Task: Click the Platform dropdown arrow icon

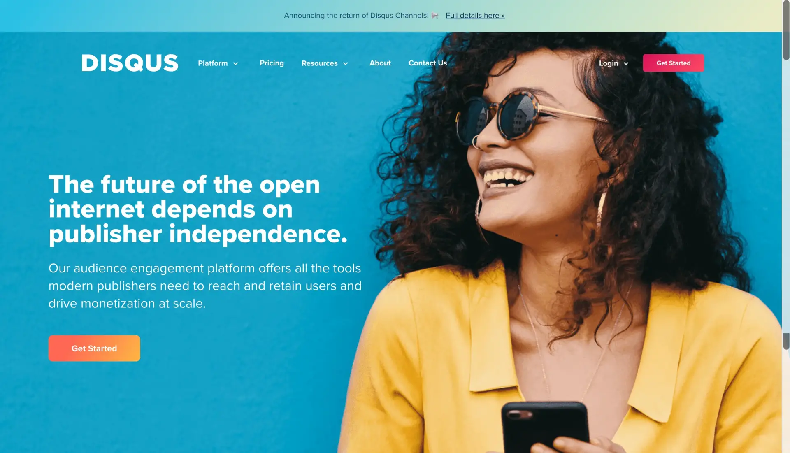Action: 235,63
